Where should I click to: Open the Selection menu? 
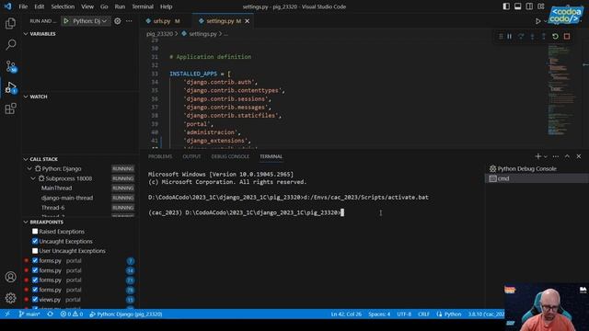coord(63,6)
